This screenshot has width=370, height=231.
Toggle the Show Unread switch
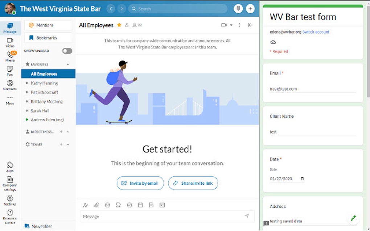[67, 51]
